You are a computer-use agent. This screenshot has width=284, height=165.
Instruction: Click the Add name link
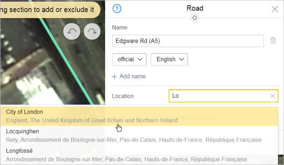coord(129,76)
